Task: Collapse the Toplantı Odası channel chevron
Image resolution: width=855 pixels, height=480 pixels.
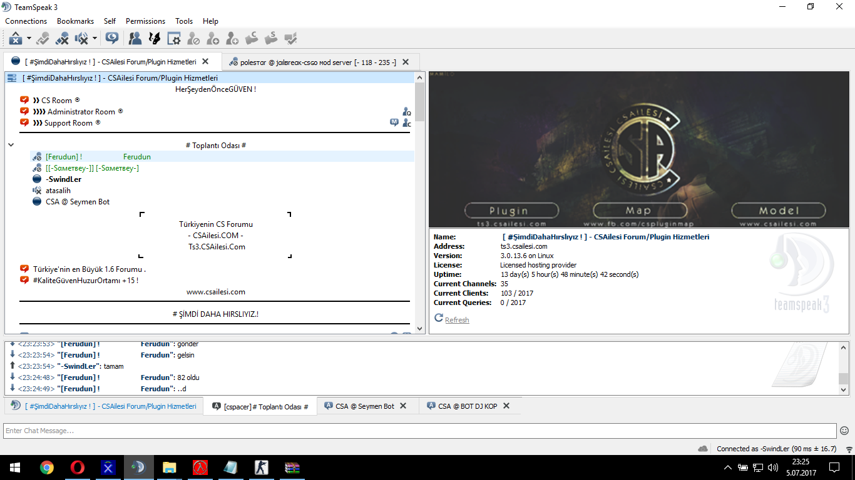Action: [x=11, y=145]
